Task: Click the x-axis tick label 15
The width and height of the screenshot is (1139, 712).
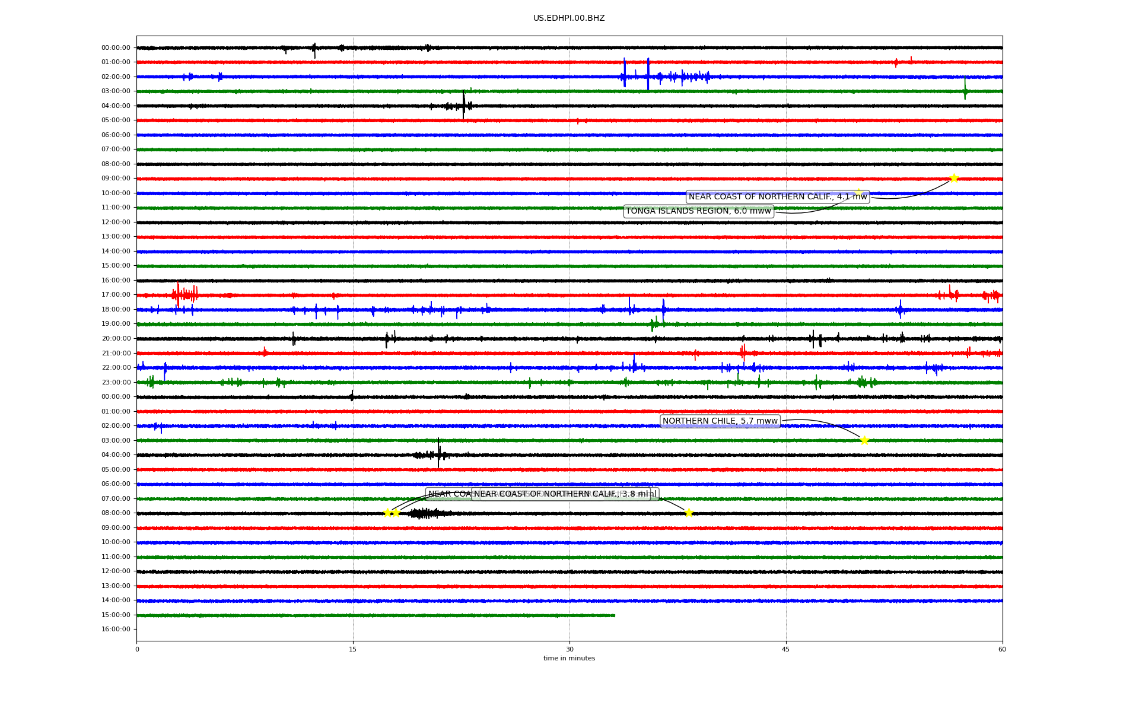Action: (x=353, y=649)
